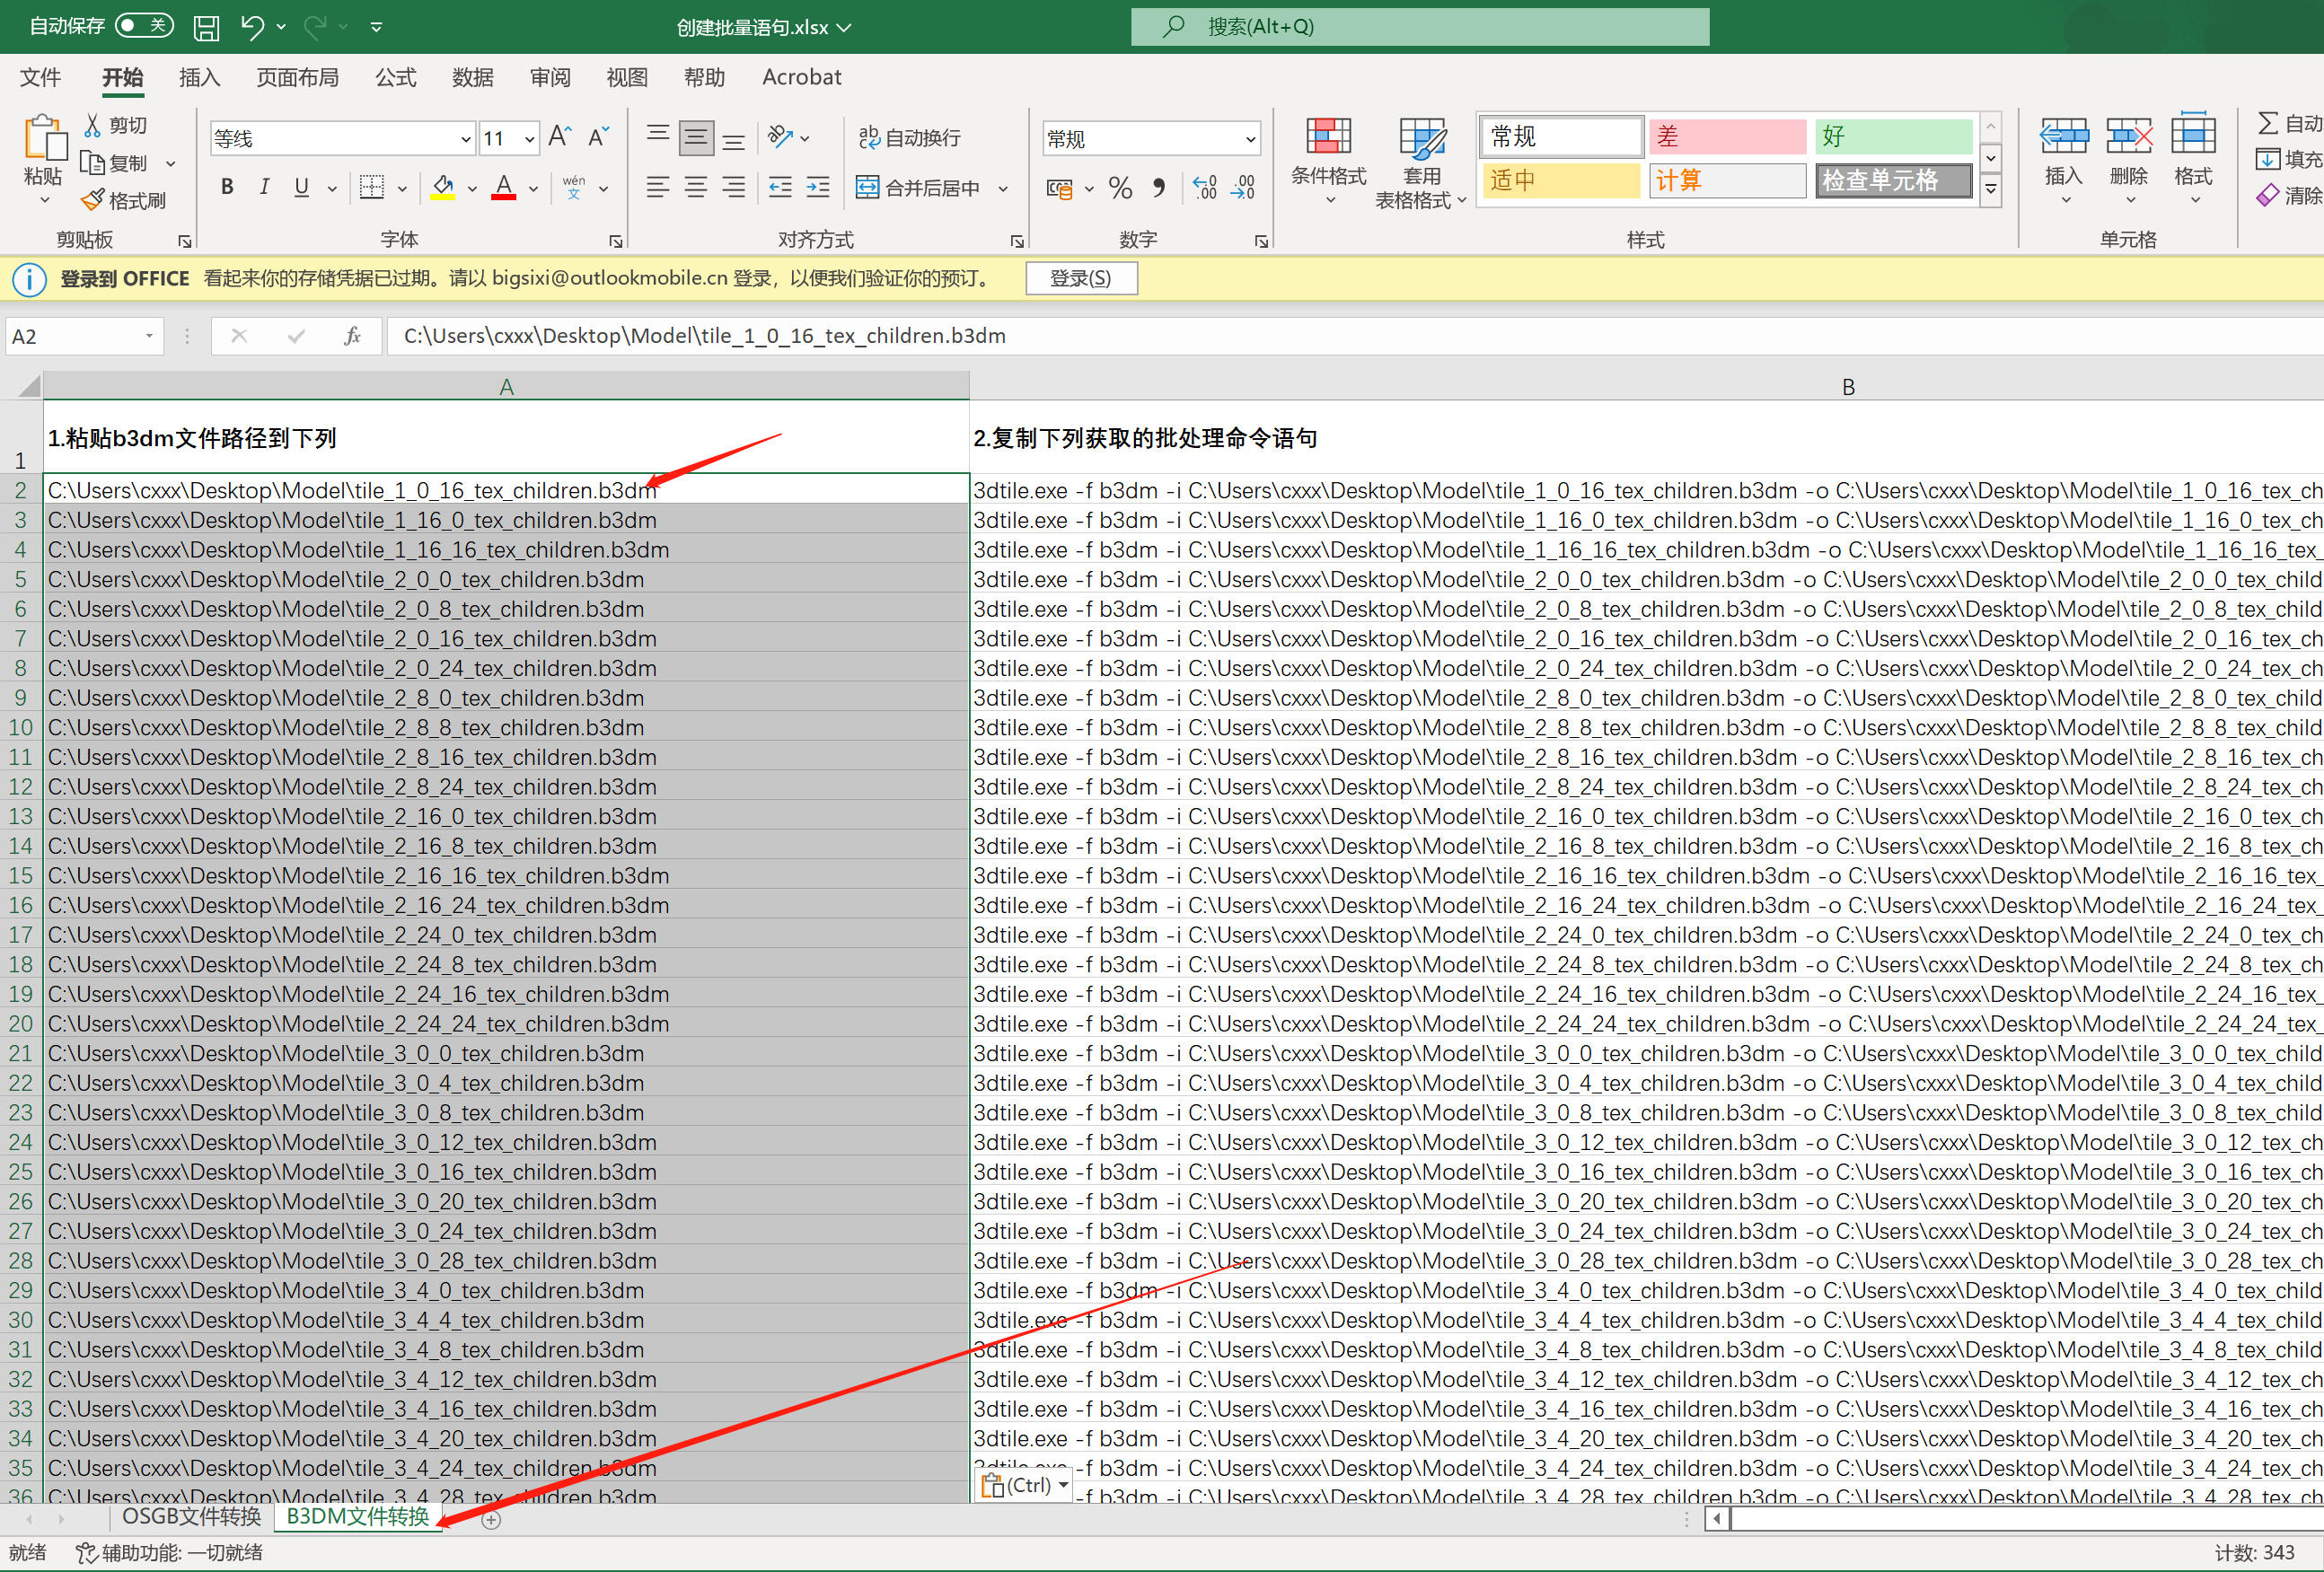The image size is (2324, 1572).
Task: Click the increase decimal icon
Action: click(1205, 188)
